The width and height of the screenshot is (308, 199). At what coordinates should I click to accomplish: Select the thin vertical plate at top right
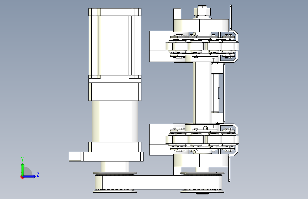click(231, 18)
